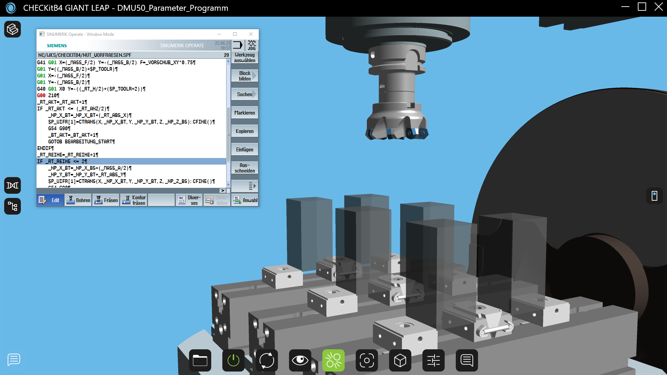Click the editor vertical scrollbar
Screen dimensions: 667x375
click(228, 134)
